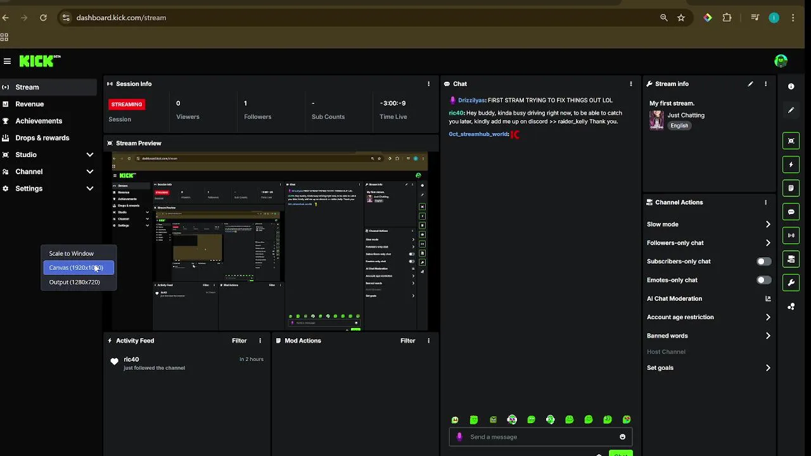The width and height of the screenshot is (811, 456).
Task: Open Activity Feed three-dot options
Action: [x=260, y=341]
